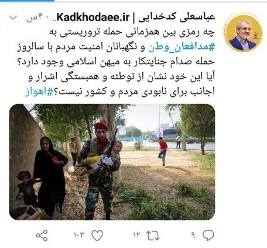This screenshot has width=267, height=248.
Task: Open the author's round profile avatar
Action: point(242,32)
